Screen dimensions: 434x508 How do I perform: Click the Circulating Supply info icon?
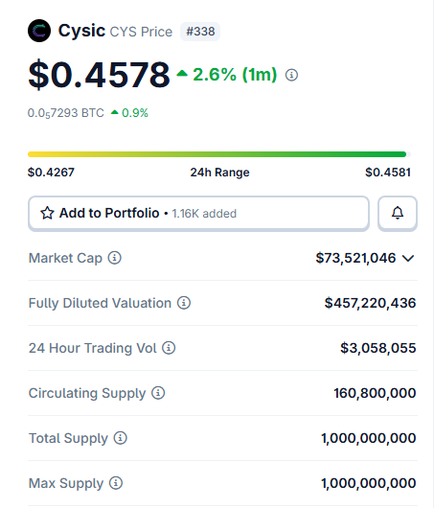(158, 393)
